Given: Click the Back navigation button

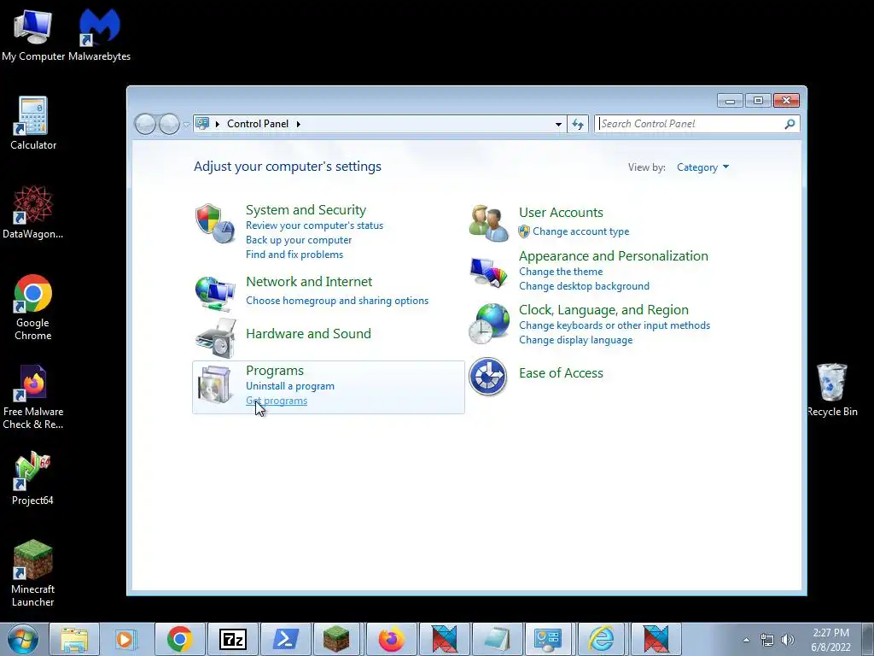Looking at the screenshot, I should tap(145, 124).
